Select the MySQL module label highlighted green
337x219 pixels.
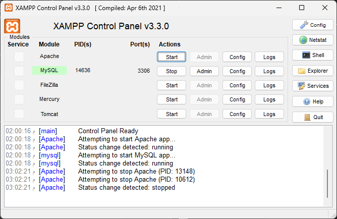[49, 70]
